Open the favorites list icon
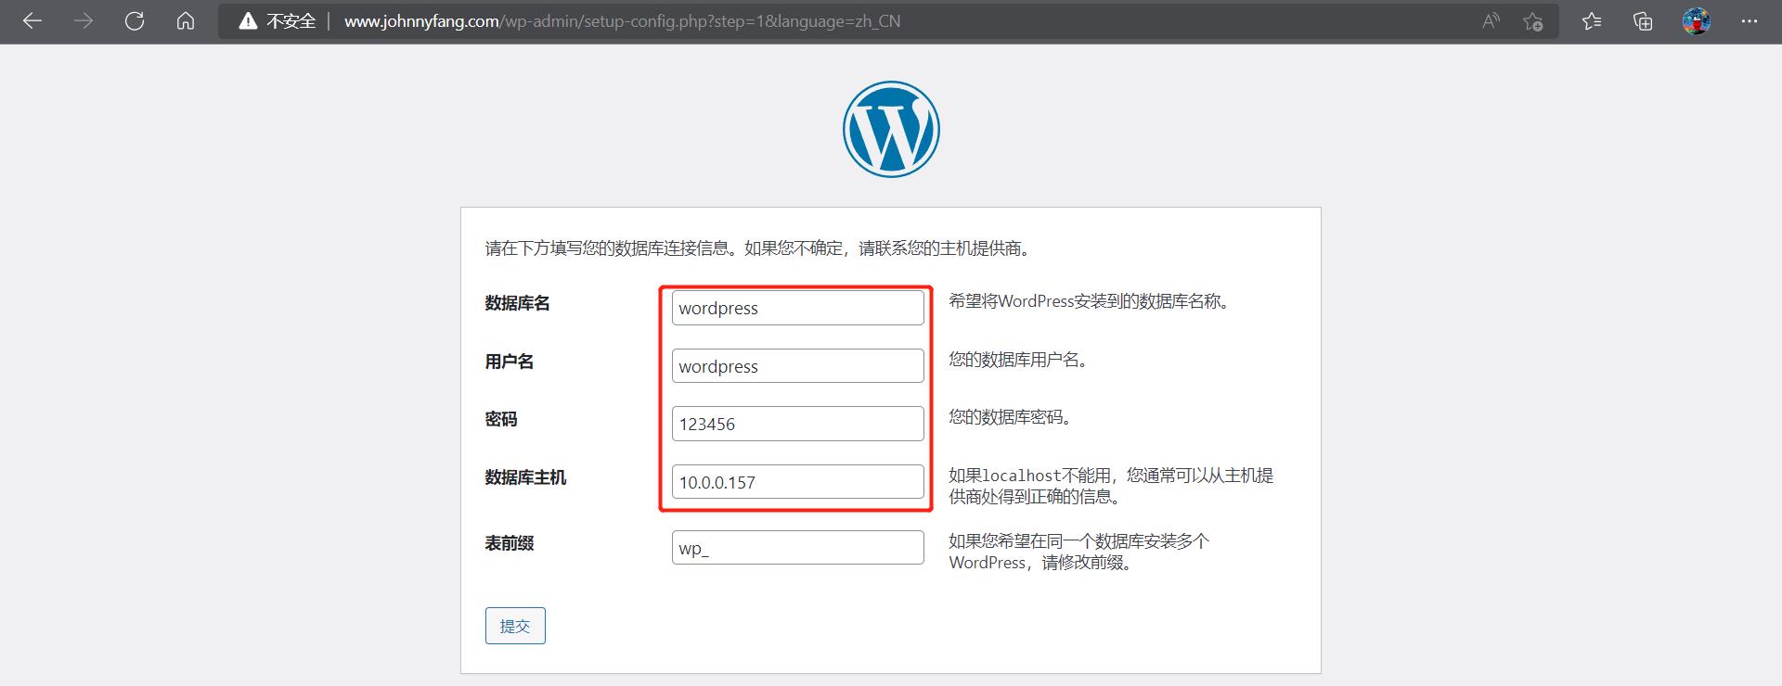 (1592, 21)
